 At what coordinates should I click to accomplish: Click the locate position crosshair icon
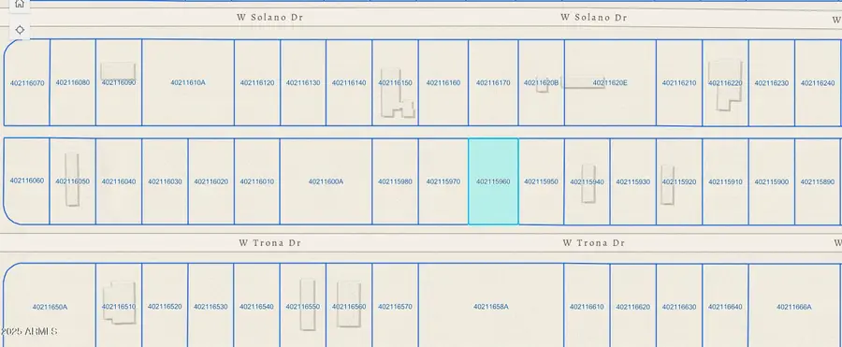(20, 30)
